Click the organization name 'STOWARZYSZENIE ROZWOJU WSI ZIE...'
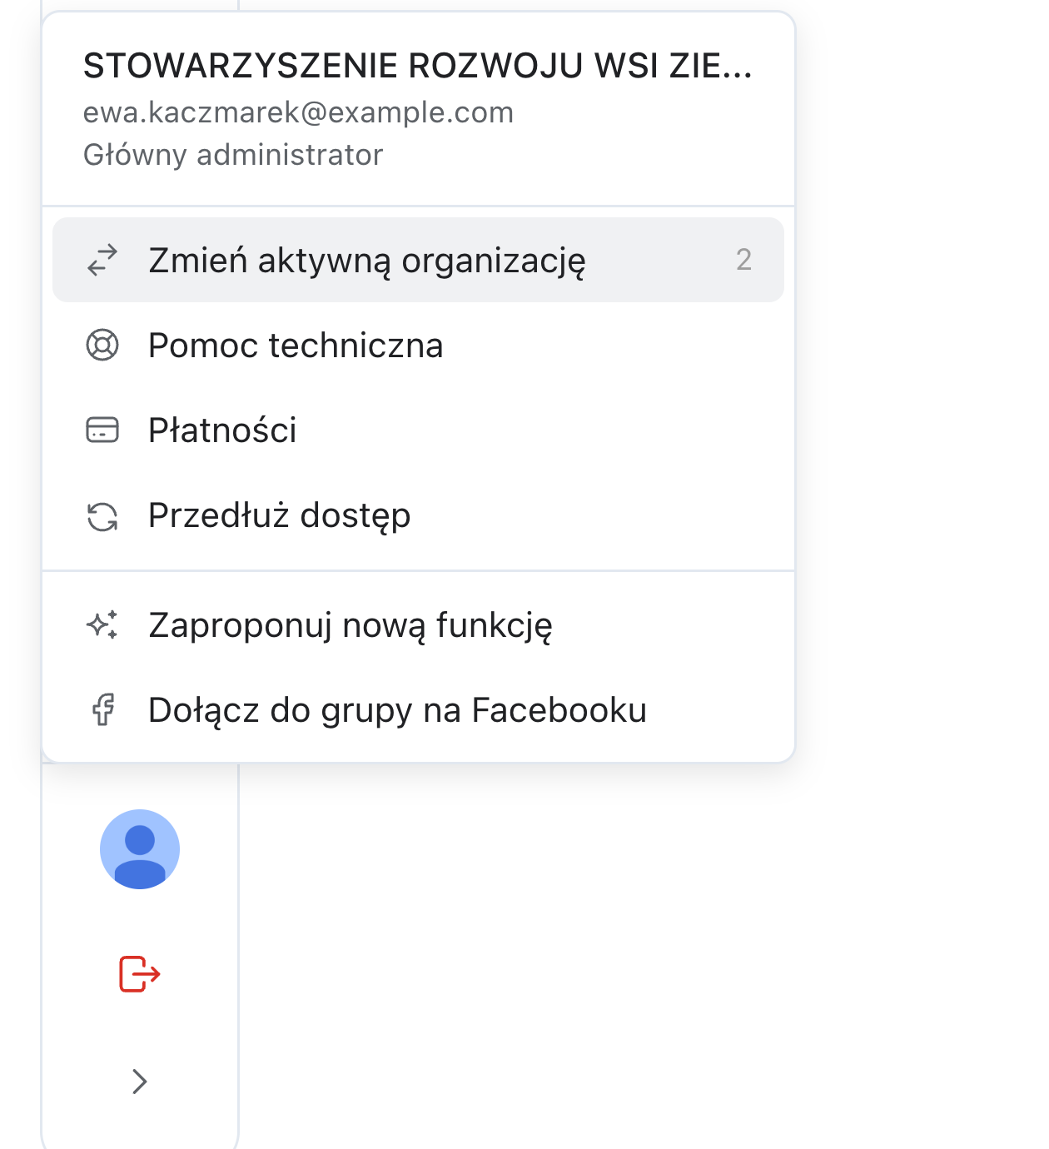Screen dimensions: 1049x1149 pyautogui.click(x=418, y=66)
